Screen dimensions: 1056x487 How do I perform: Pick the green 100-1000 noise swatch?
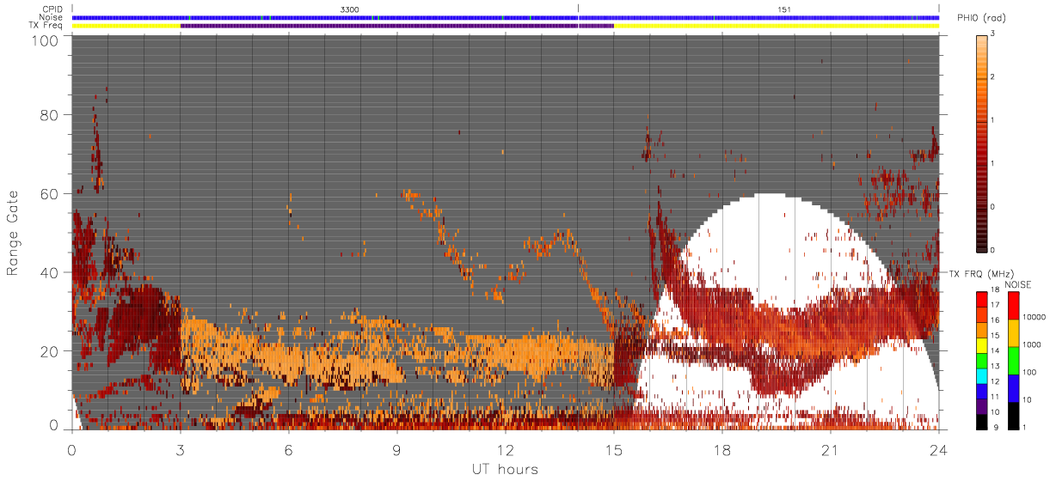(x=1014, y=359)
